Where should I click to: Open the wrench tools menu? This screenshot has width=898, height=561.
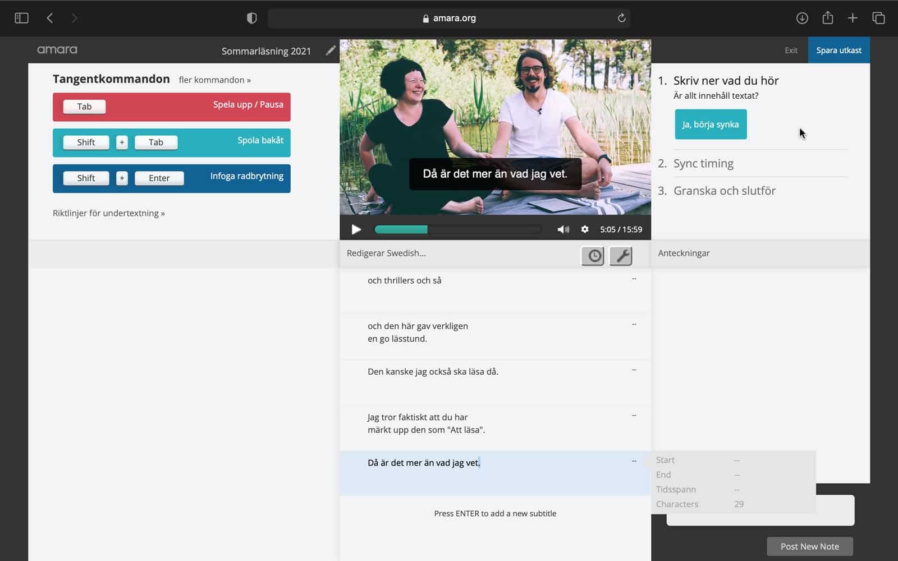[621, 256]
